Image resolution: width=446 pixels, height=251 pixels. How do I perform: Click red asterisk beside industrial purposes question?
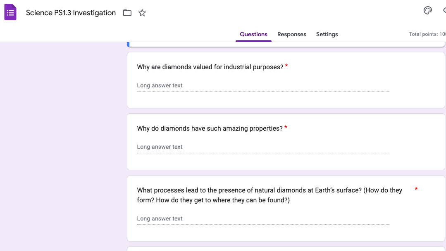coord(286,66)
